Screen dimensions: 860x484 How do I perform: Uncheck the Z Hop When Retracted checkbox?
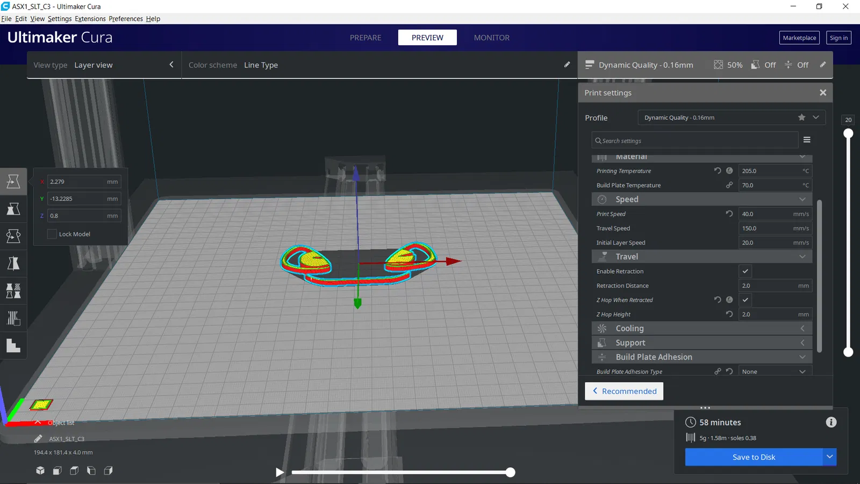[x=745, y=300]
